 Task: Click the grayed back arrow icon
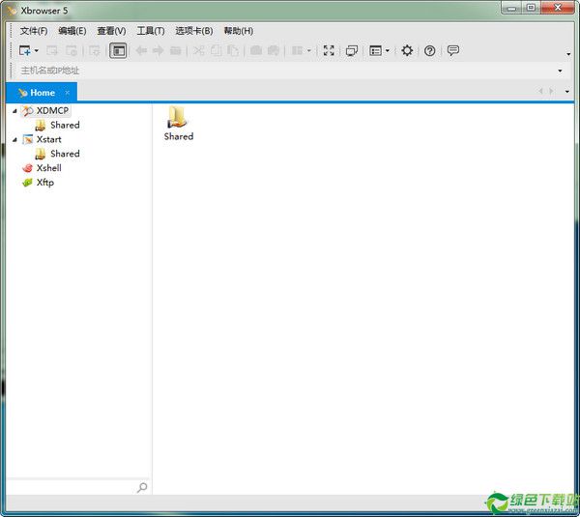pos(141,50)
